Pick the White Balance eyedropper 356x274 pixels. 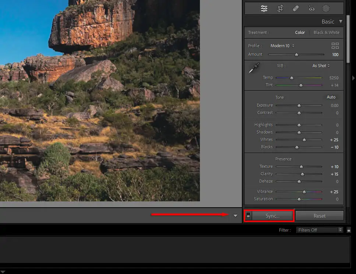(254, 68)
